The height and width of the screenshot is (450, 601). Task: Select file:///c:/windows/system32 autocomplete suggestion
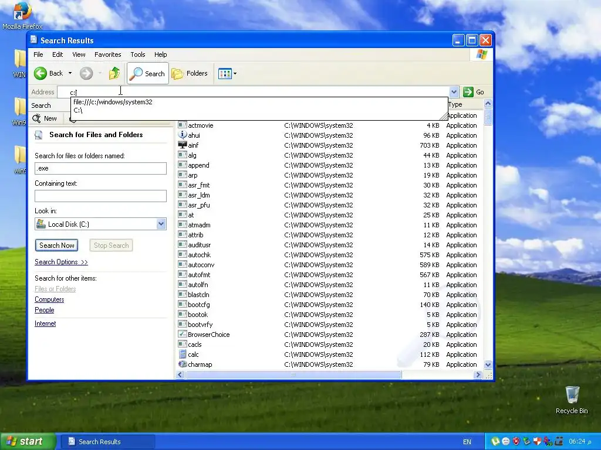113,102
